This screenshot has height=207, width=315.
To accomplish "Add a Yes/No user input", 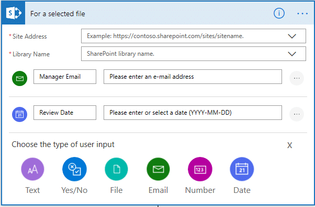I will pos(74,169).
